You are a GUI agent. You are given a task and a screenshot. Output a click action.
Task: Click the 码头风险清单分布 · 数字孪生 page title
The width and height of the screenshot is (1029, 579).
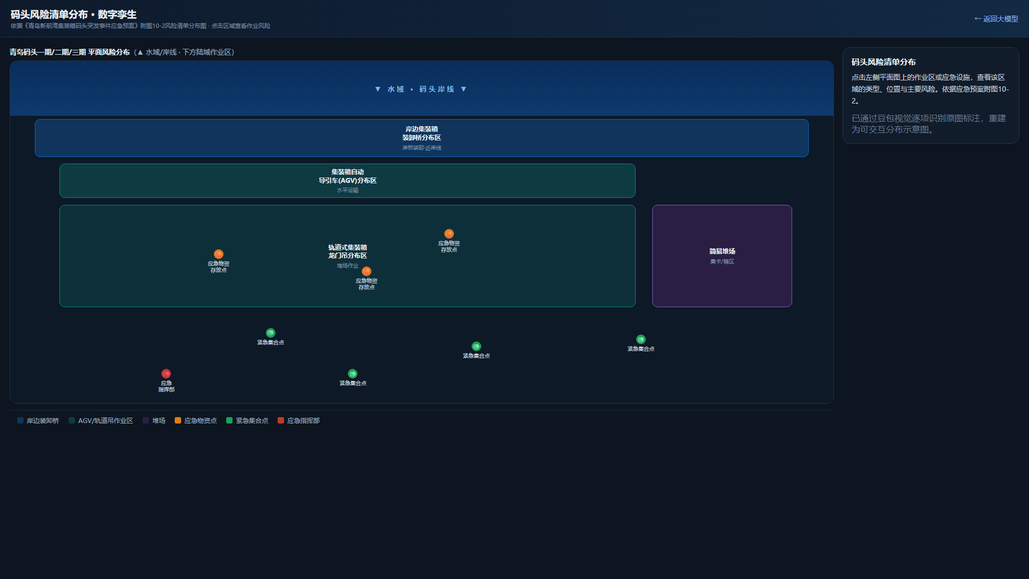[x=73, y=14]
